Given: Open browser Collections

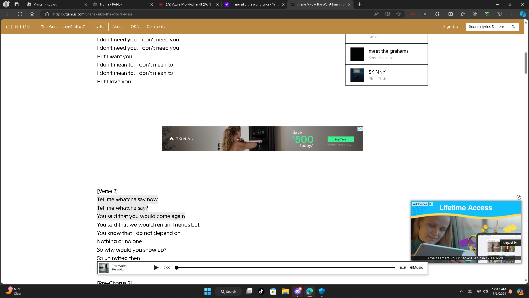Looking at the screenshot, I should [x=475, y=14].
